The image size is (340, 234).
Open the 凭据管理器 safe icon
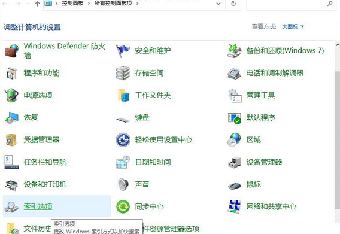(11, 140)
